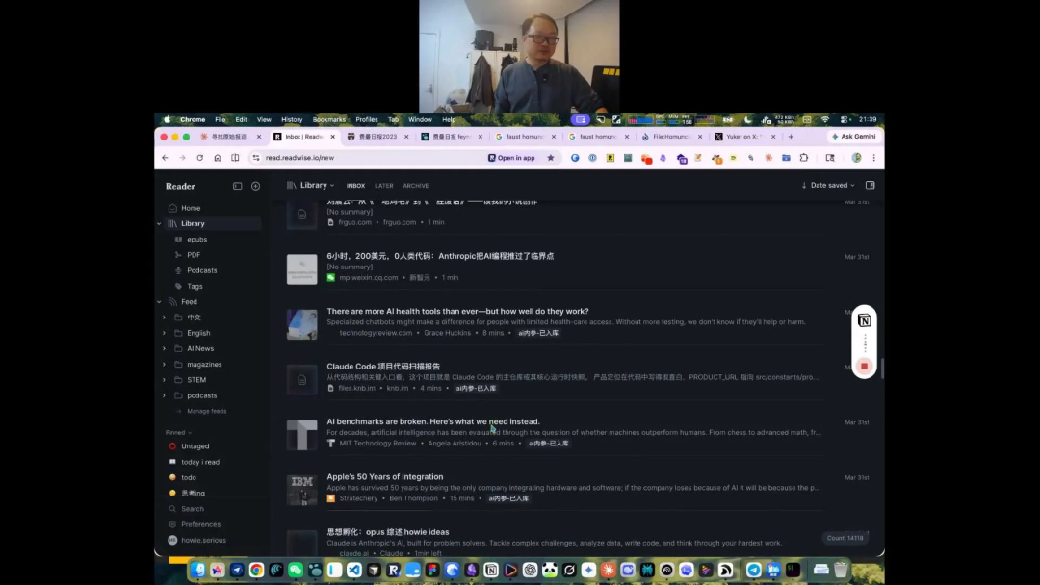The width and height of the screenshot is (1040, 585).
Task: Open 'Apple's 50 Years of Integration' article
Action: 384,477
